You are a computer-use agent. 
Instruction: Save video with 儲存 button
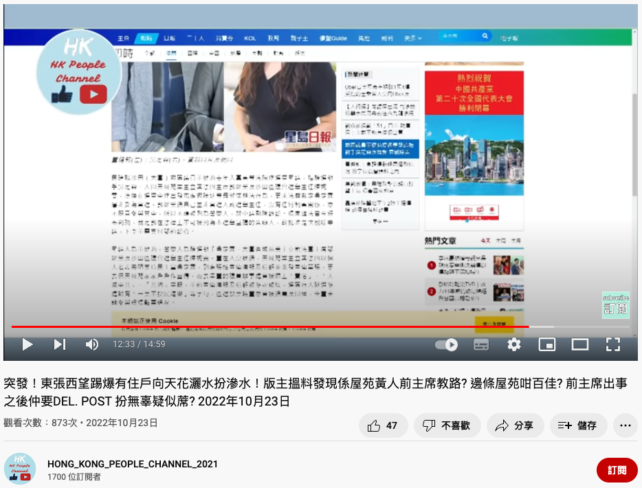point(578,425)
